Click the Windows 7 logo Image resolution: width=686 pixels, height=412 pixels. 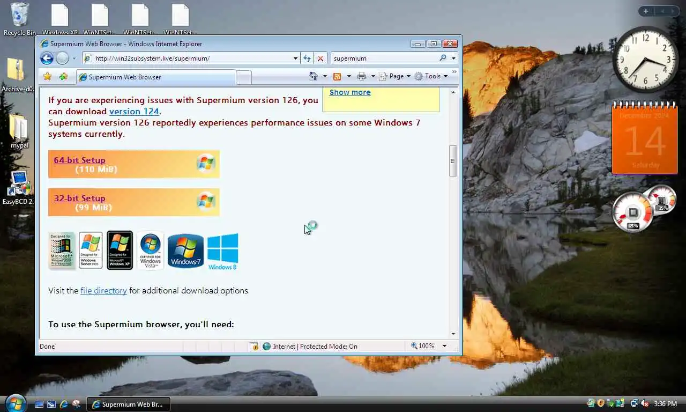click(x=185, y=251)
